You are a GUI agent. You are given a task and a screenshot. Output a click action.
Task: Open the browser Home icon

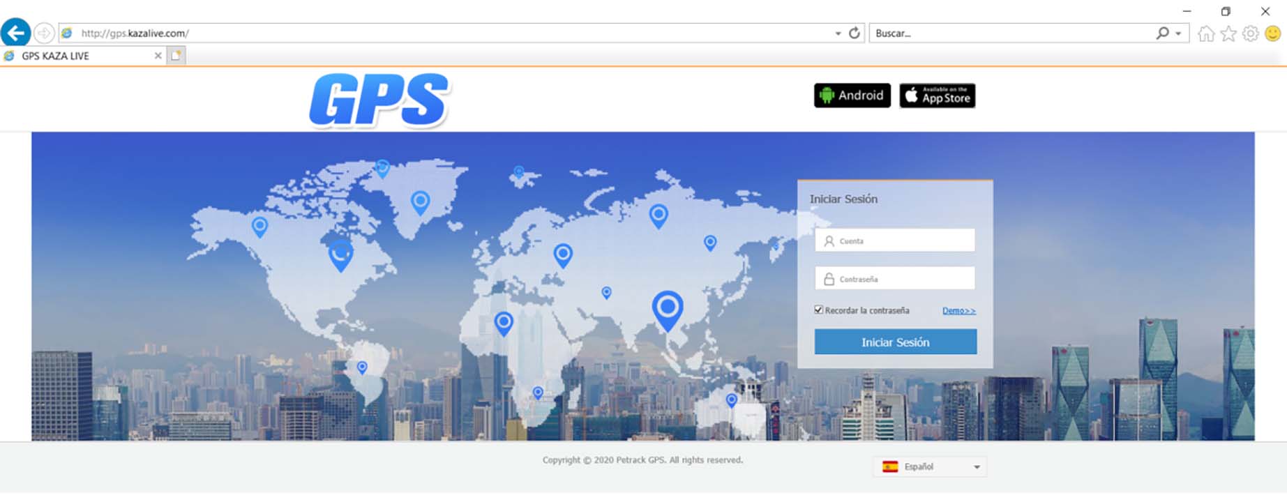tap(1205, 33)
